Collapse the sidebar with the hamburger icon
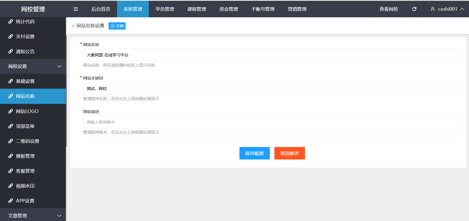The height and width of the screenshot is (221, 469). (76, 9)
